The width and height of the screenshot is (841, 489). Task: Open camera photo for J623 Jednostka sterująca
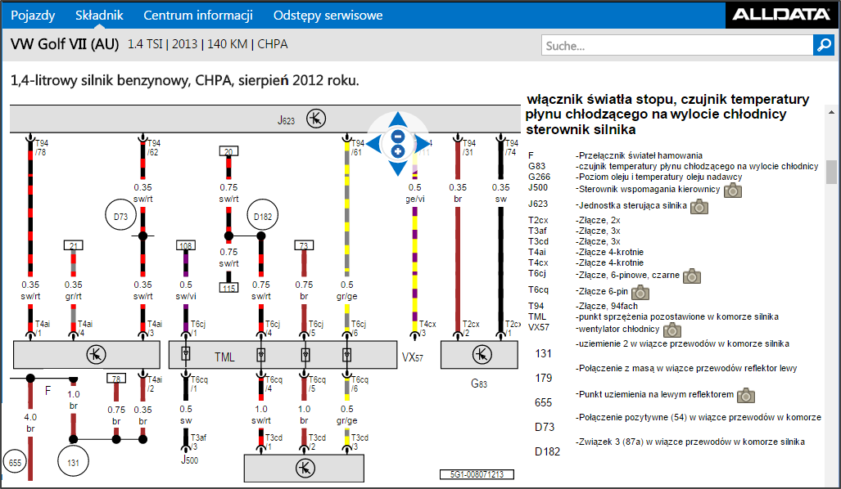pyautogui.click(x=699, y=206)
